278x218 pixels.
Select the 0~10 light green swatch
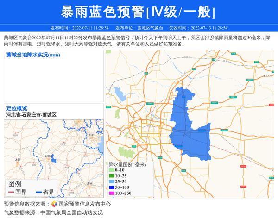pyautogui.click(x=111, y=170)
